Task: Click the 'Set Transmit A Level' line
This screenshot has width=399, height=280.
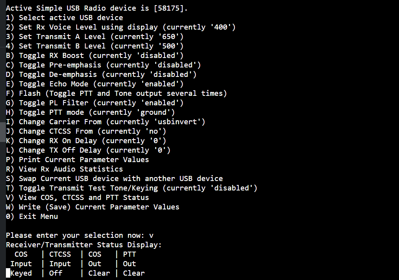Action: 95,37
